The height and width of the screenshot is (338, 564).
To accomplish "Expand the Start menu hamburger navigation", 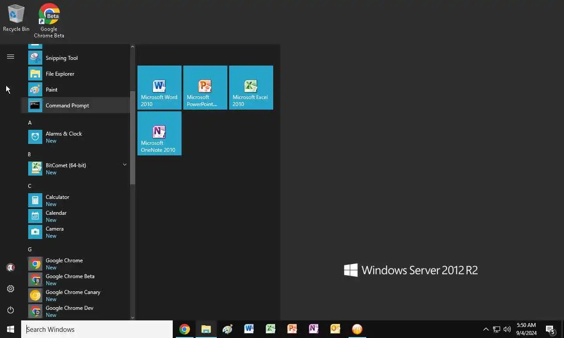I will pos(11,56).
